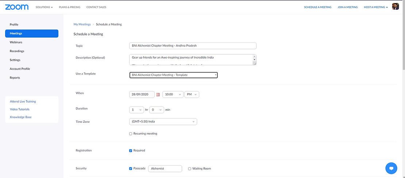The image size is (405, 178).
Task: Open the Solutions menu
Action: 44,7
